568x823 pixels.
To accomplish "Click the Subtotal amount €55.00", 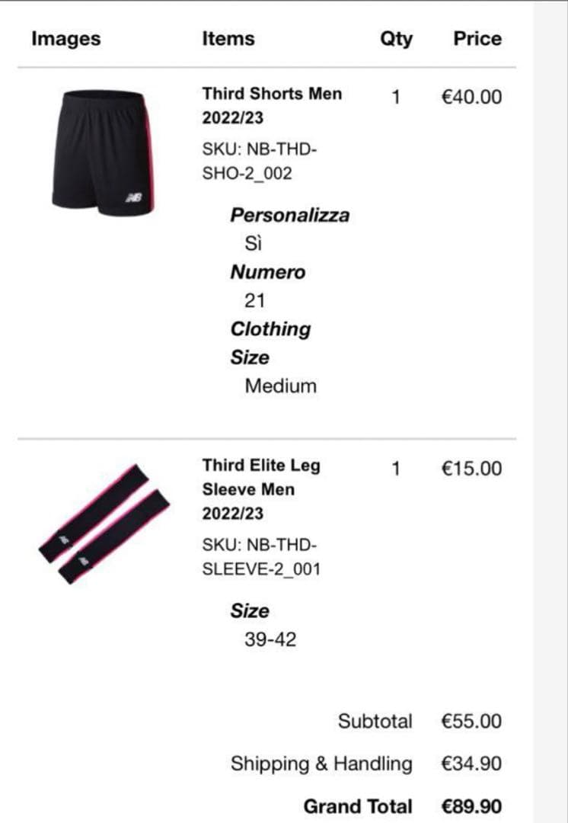I will coord(471,721).
